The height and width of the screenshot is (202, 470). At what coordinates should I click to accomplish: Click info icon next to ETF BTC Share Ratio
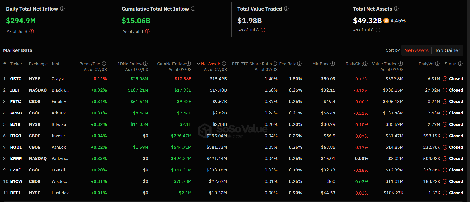pos(275,64)
